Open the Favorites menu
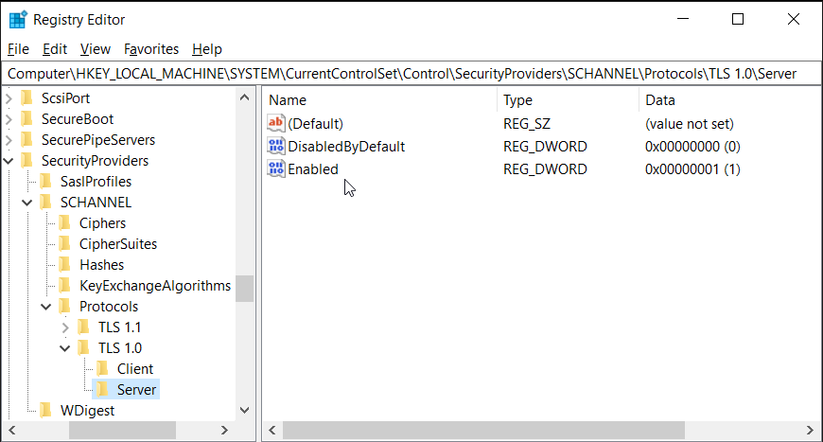 [x=151, y=49]
